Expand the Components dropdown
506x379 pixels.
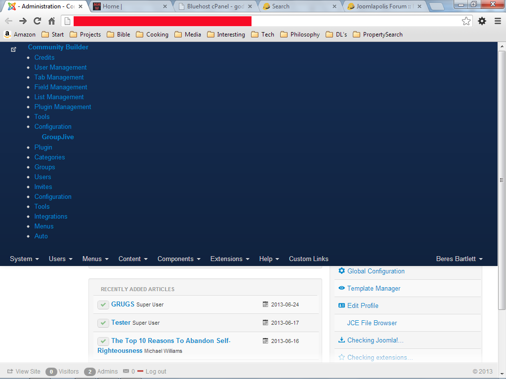[179, 259]
